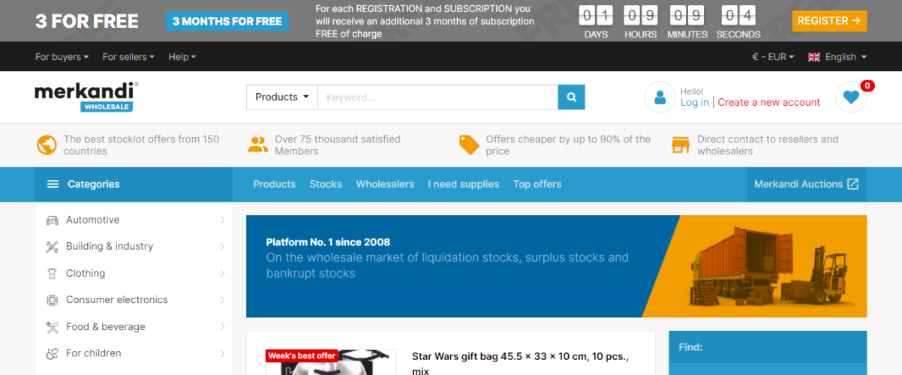Image resolution: width=902 pixels, height=375 pixels.
Task: Open the wishlist heart icon
Action: [x=851, y=97]
